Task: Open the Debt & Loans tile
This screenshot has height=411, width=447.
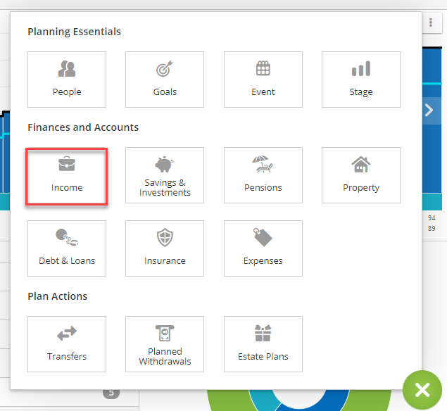Action: [x=67, y=248]
